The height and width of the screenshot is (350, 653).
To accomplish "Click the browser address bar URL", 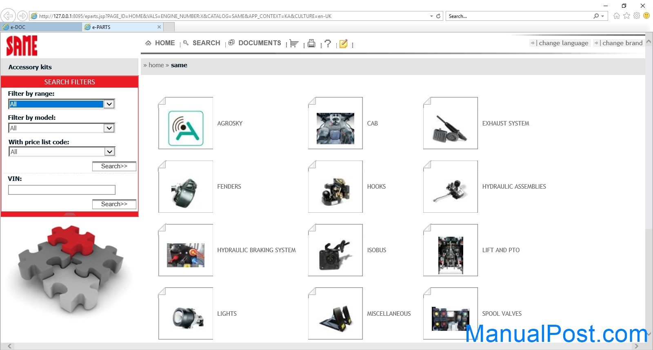I will coord(229,16).
